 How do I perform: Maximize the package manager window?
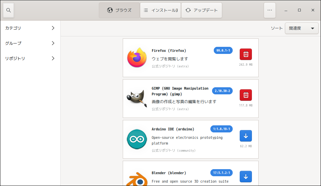pos(299,10)
